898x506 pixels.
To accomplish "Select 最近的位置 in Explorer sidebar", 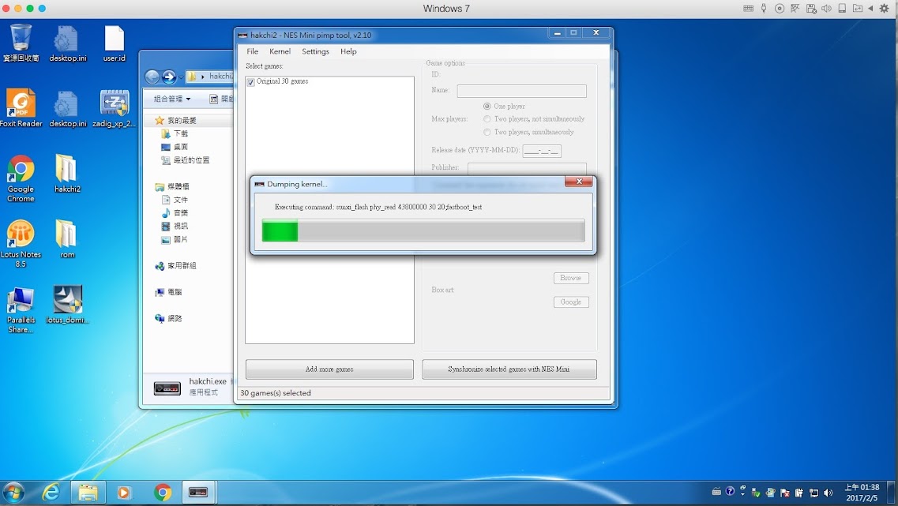I will pyautogui.click(x=185, y=160).
